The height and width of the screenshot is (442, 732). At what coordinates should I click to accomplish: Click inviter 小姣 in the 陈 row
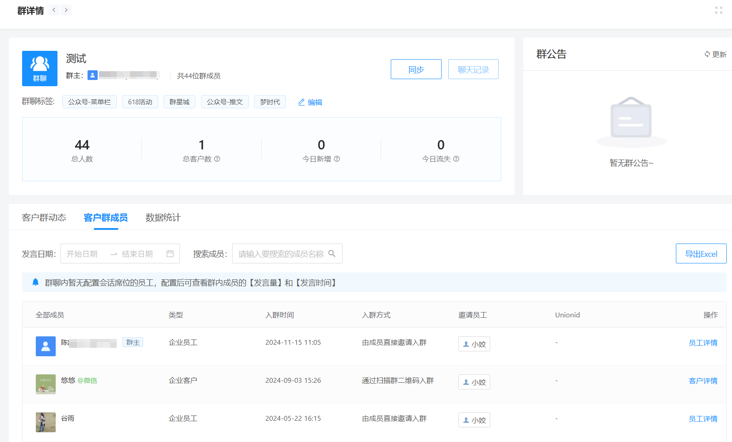(x=474, y=344)
